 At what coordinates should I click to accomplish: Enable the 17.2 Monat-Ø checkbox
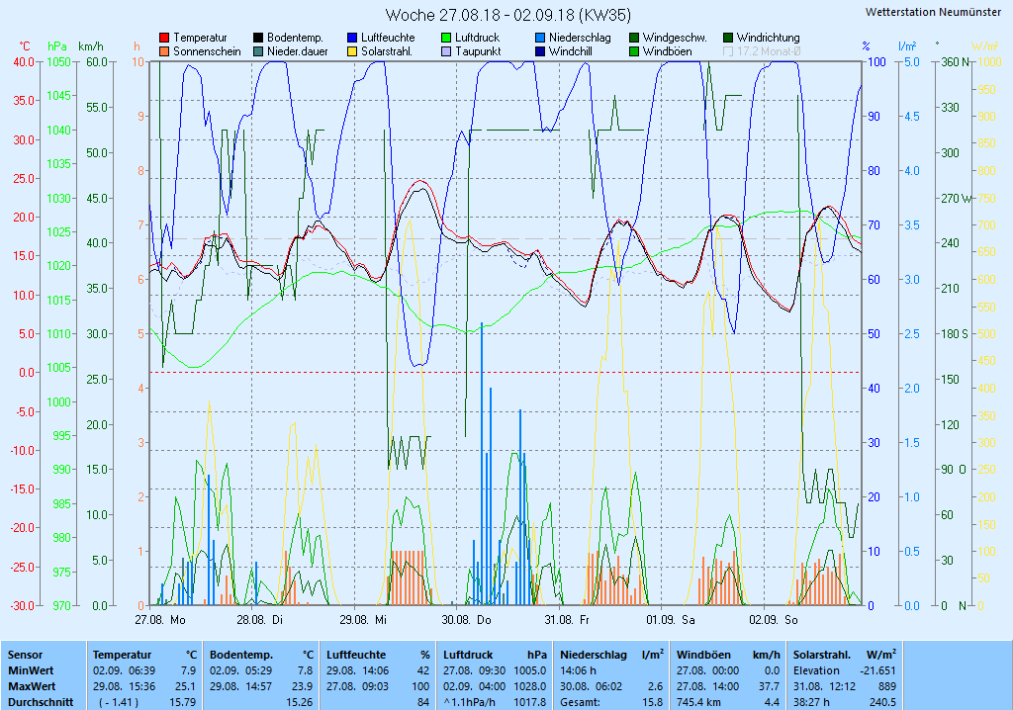[729, 51]
